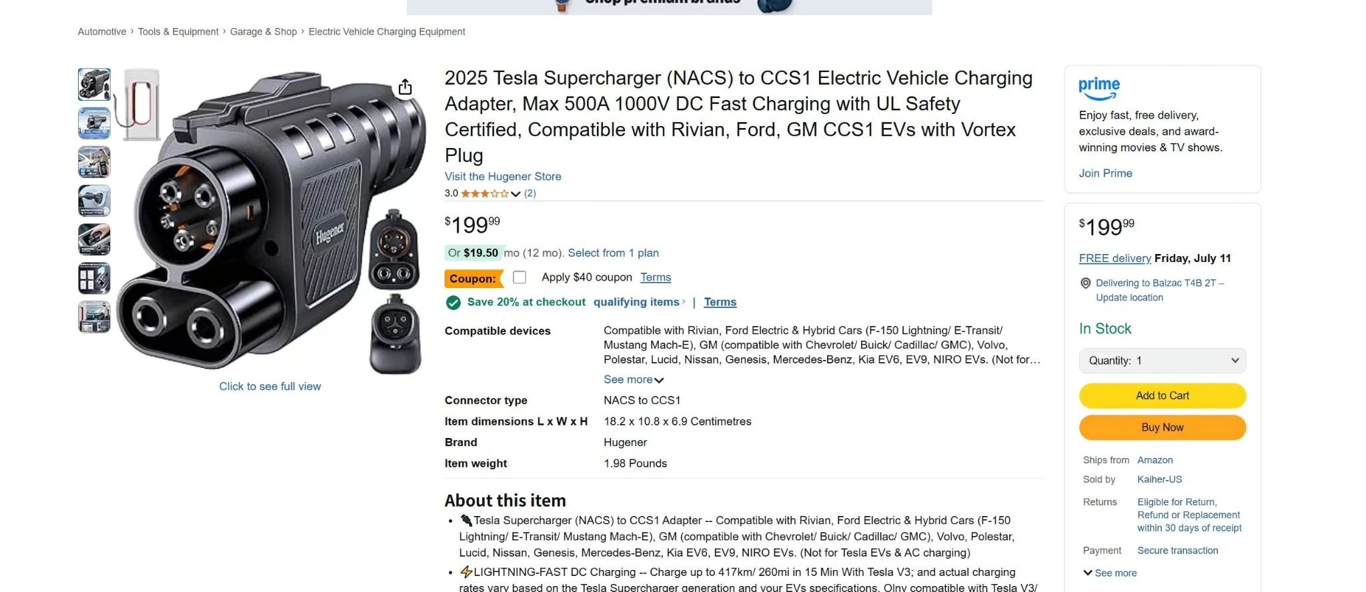Click the star rating icons

click(484, 193)
